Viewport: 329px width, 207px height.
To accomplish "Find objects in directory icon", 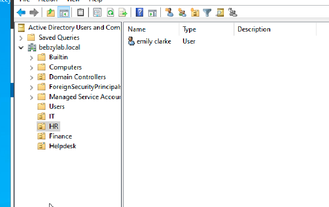I will [x=220, y=13].
